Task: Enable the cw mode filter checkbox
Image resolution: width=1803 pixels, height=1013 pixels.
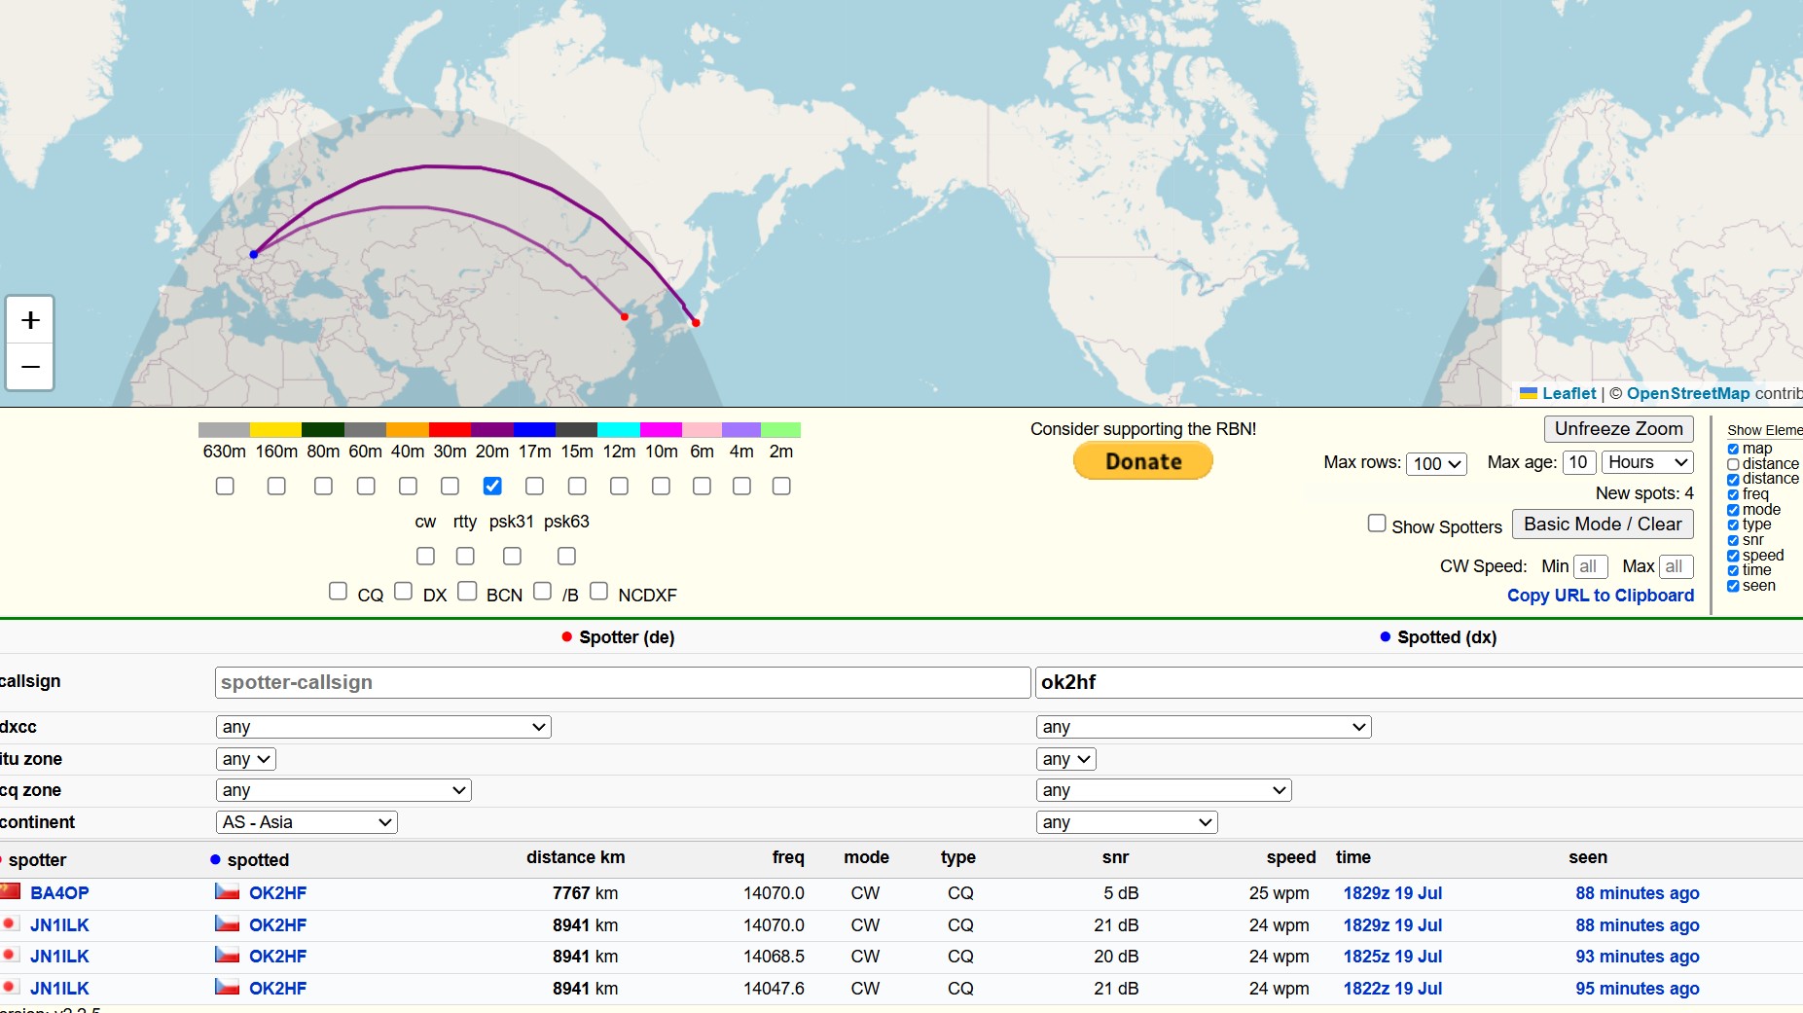Action: click(x=425, y=556)
